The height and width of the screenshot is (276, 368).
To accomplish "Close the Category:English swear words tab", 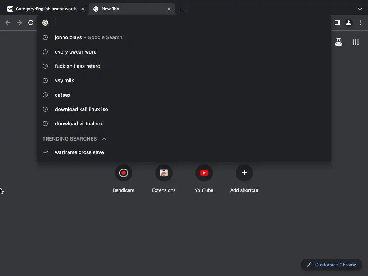I will (83, 9).
